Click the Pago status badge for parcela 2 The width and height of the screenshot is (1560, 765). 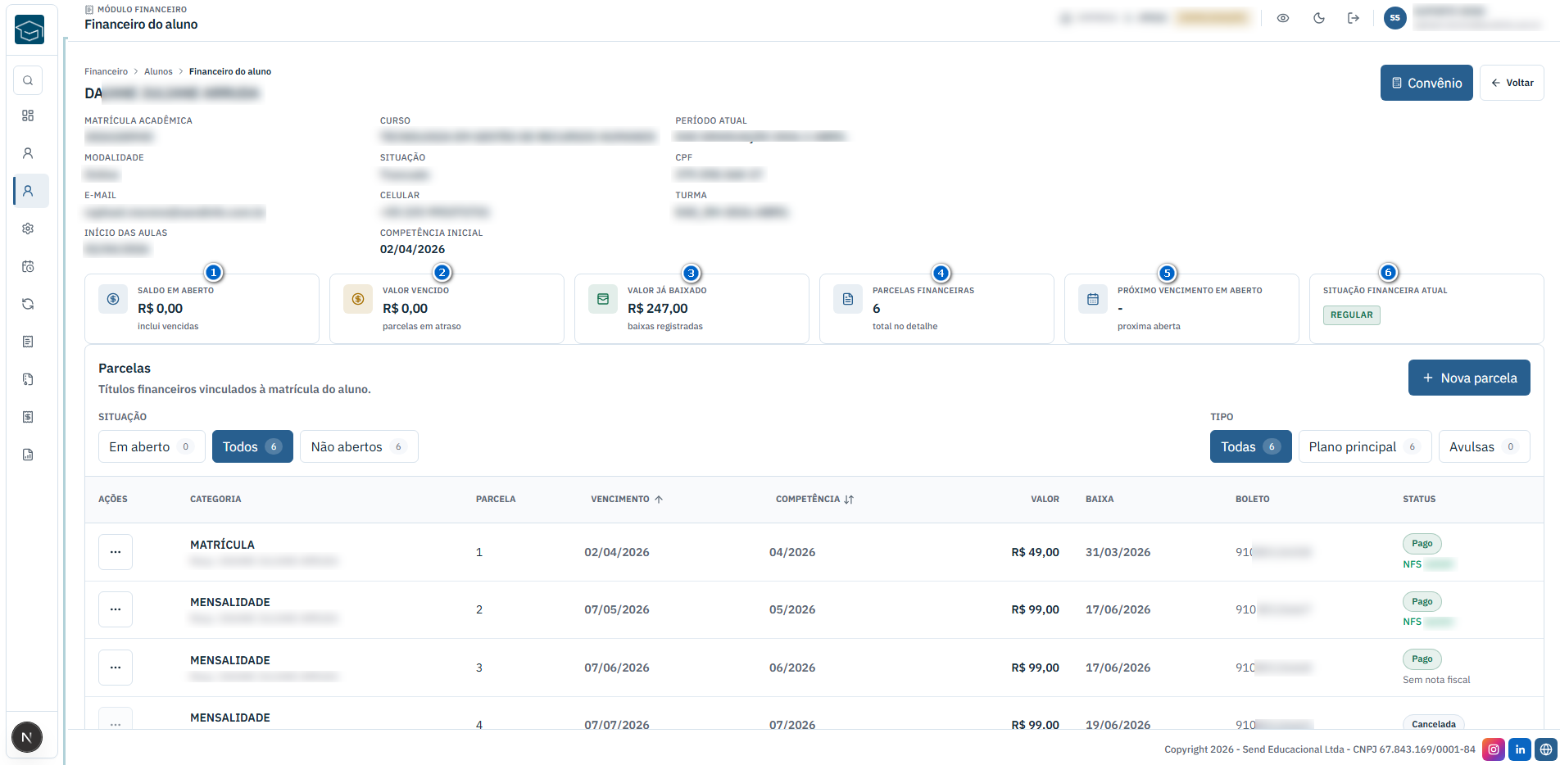(x=1422, y=601)
